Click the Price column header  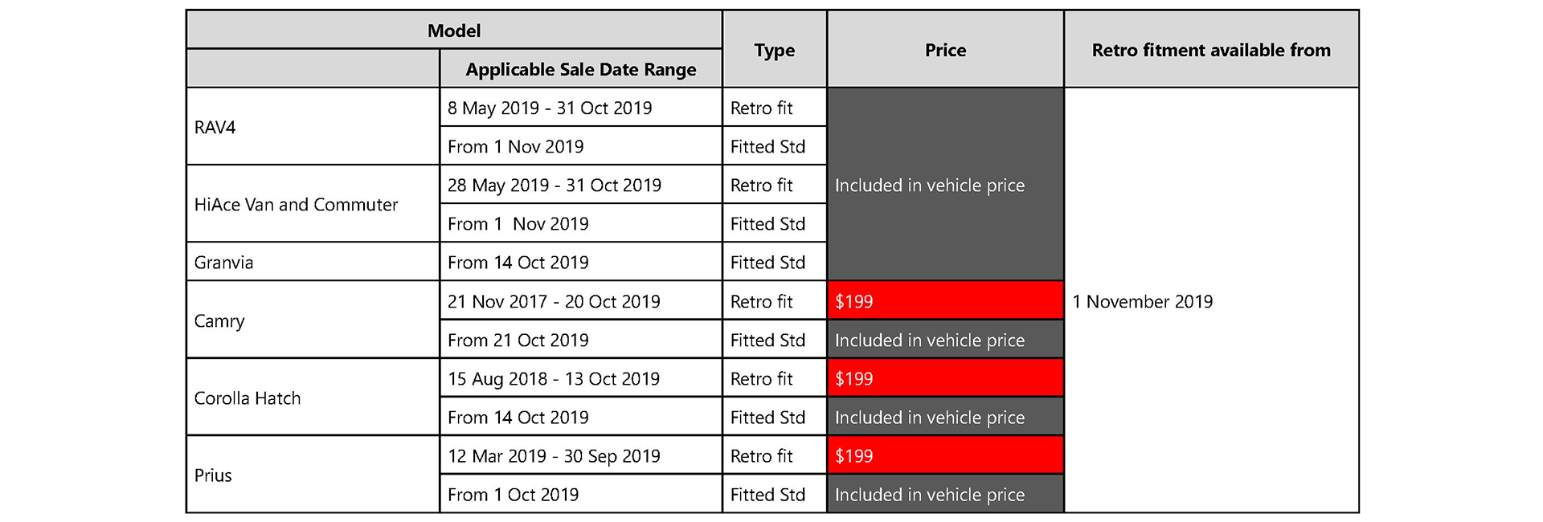tap(945, 50)
